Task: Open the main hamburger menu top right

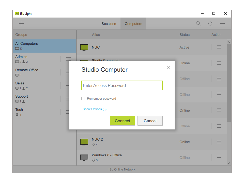Action: click(222, 23)
